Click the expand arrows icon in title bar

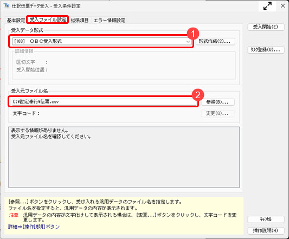267,6
